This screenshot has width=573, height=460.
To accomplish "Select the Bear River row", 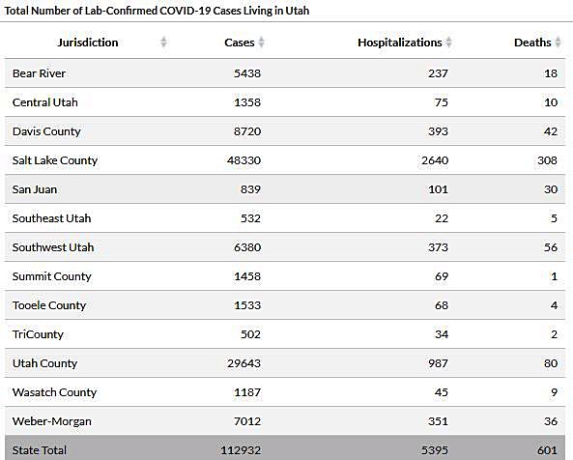I will click(285, 73).
